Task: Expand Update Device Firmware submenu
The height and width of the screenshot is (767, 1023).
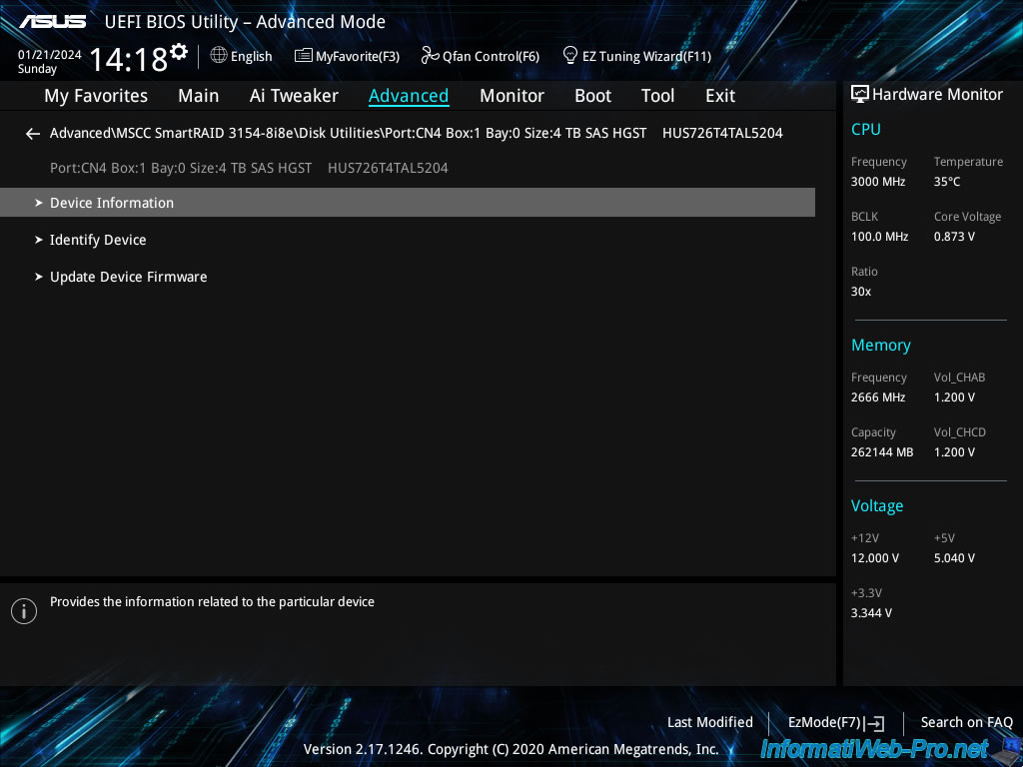Action: click(128, 277)
